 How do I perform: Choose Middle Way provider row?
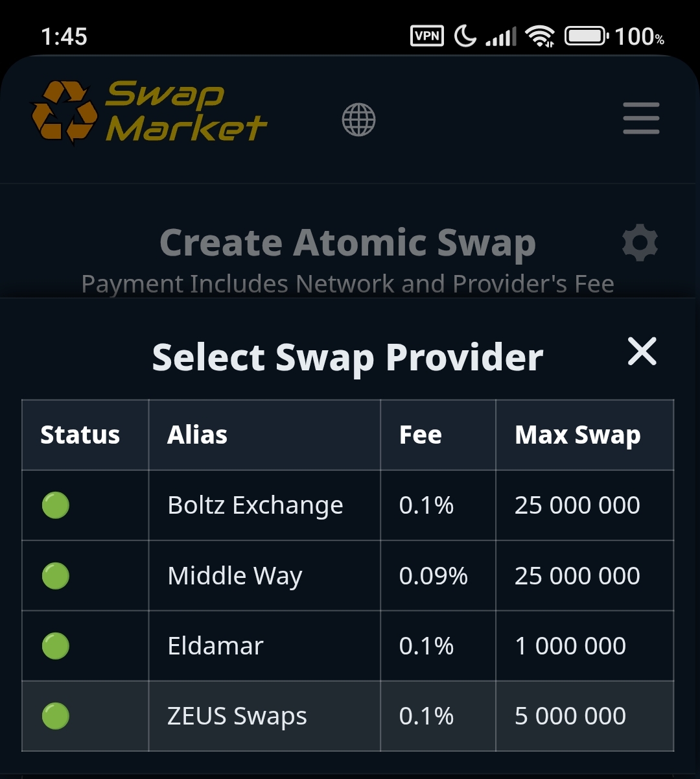click(235, 576)
